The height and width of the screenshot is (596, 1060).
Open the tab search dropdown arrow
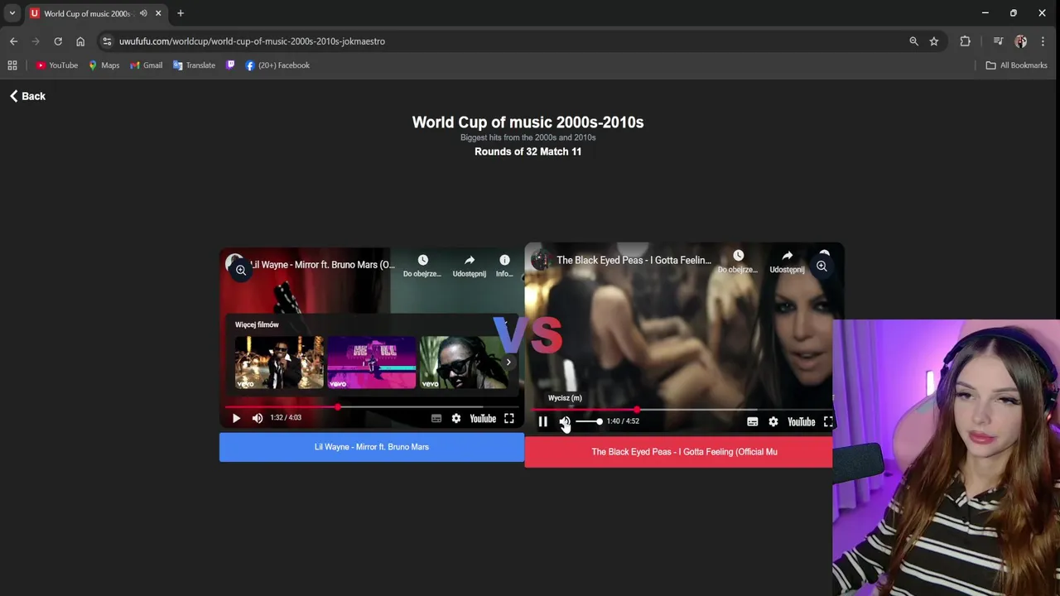(12, 13)
